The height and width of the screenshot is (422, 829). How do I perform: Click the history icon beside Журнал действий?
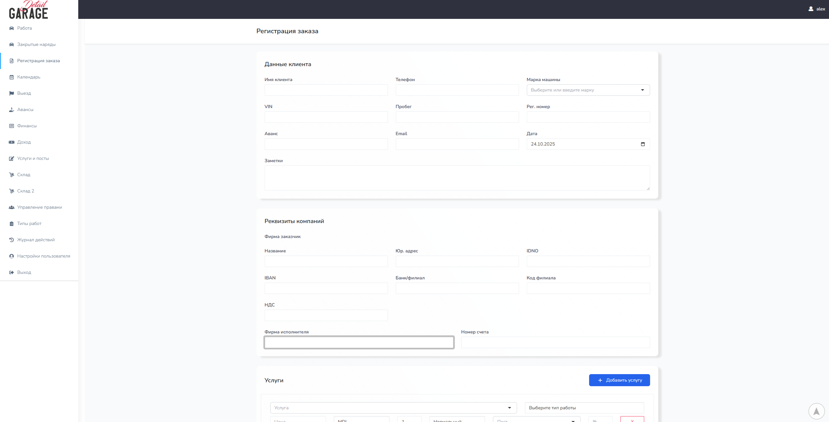coord(11,240)
